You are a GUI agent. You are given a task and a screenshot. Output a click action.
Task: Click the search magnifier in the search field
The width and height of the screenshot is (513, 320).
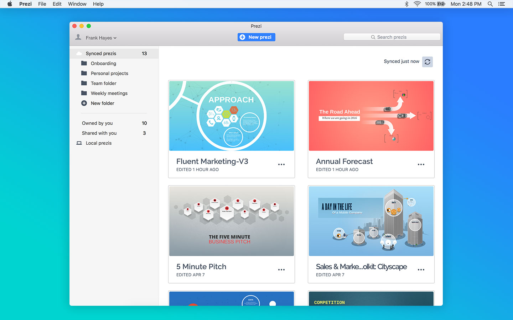tap(373, 37)
